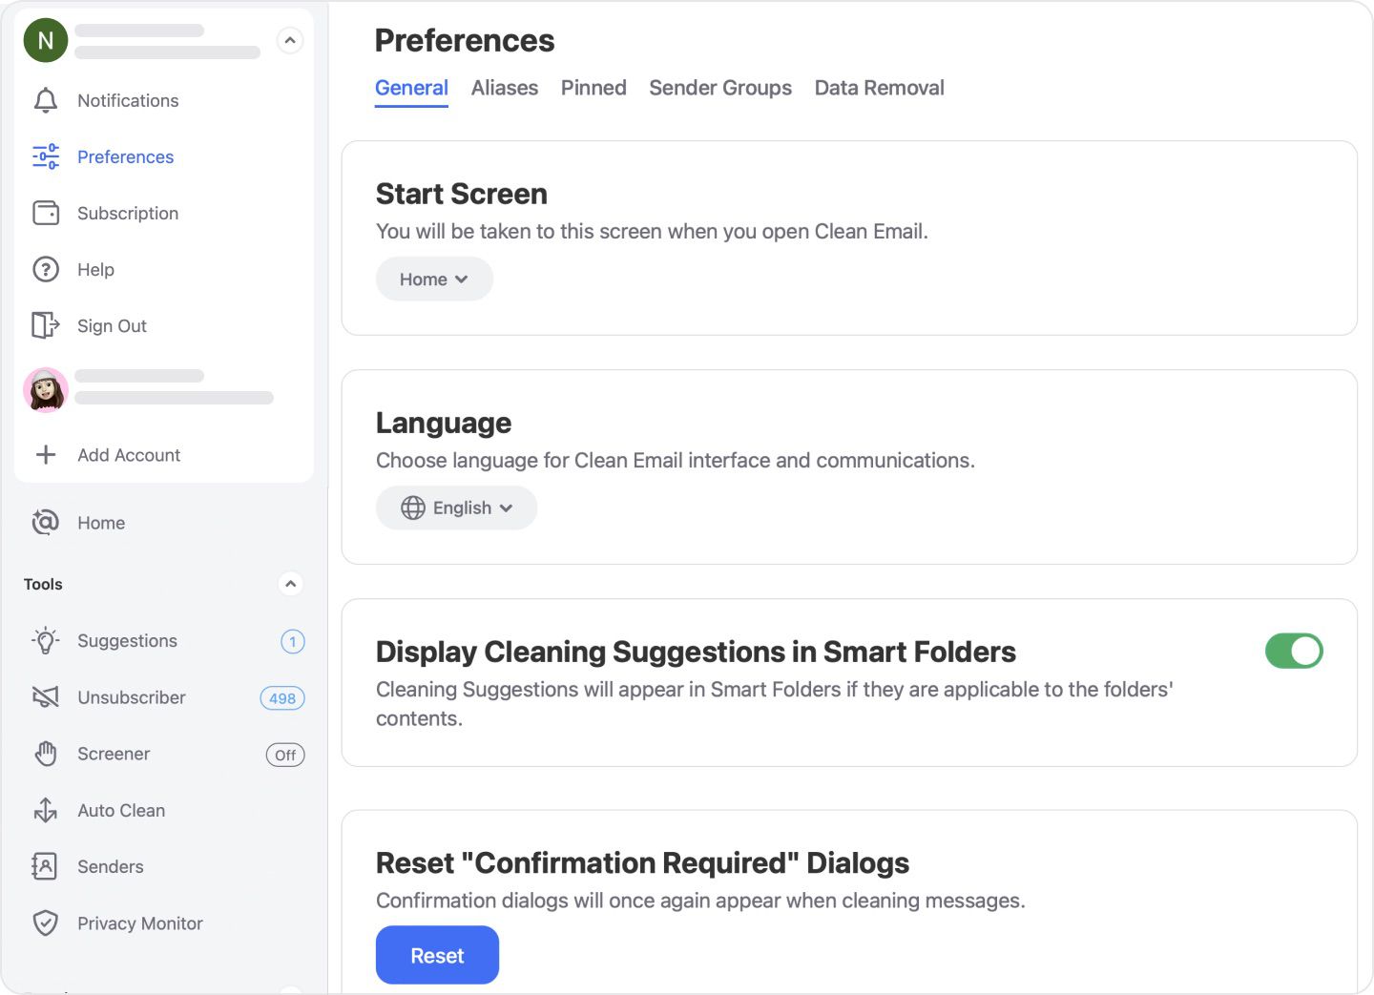Open Unsubscriber using its crossed-envelope icon
Image resolution: width=1374 pixels, height=995 pixels.
pyautogui.click(x=45, y=697)
